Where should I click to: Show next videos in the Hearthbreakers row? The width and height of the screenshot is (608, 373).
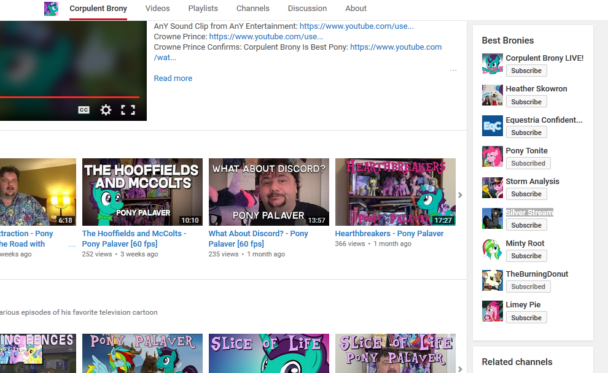(x=460, y=195)
